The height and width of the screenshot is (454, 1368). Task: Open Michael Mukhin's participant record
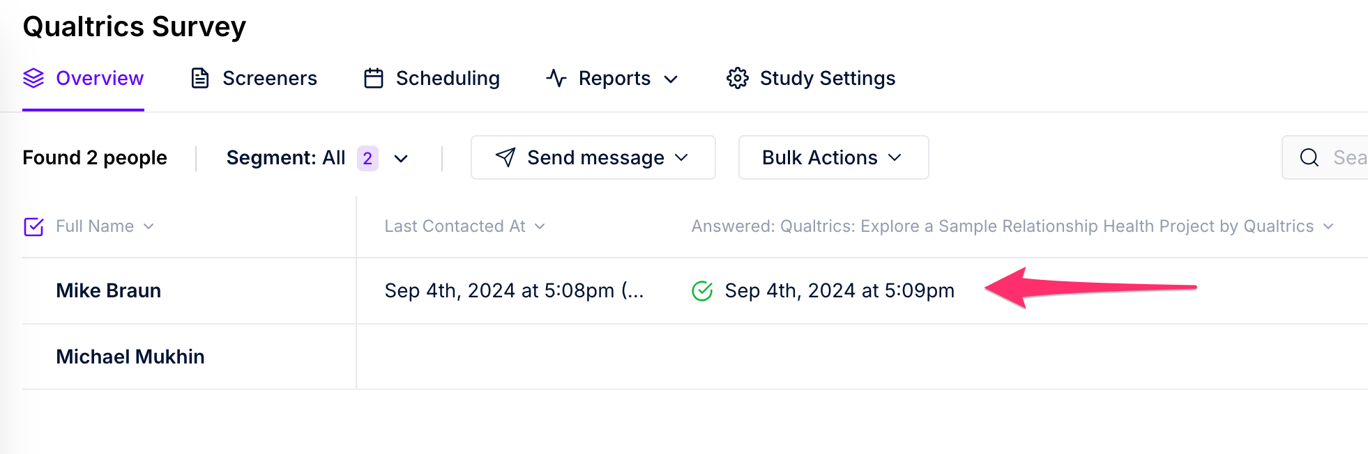(x=130, y=357)
